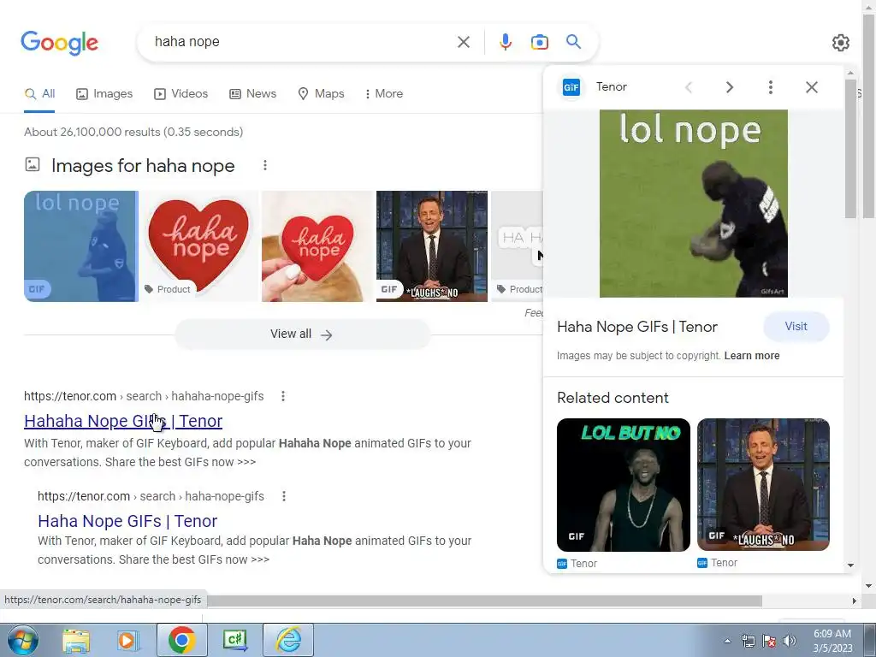Open options beside Images for haha nope
Screen dimensions: 876x657
tap(265, 165)
